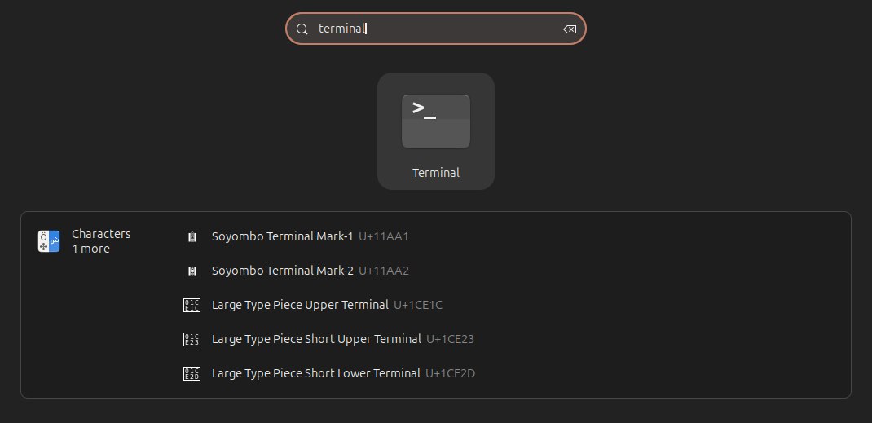Image resolution: width=872 pixels, height=423 pixels.
Task: Click the magnifier icon in the search bar
Action: pos(302,29)
